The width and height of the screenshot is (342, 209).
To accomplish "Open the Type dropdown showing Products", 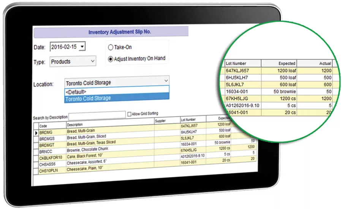I will (x=73, y=62).
